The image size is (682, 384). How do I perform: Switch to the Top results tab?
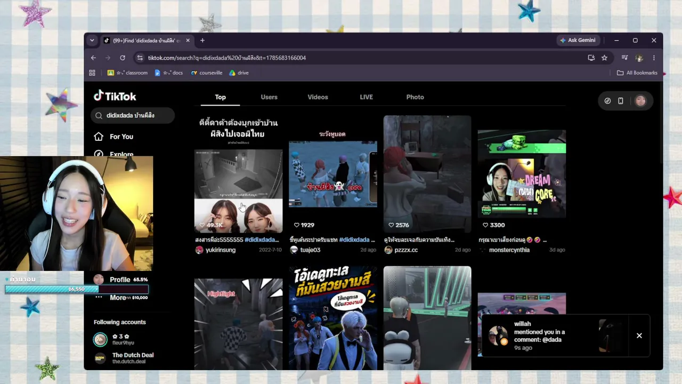[x=220, y=97]
